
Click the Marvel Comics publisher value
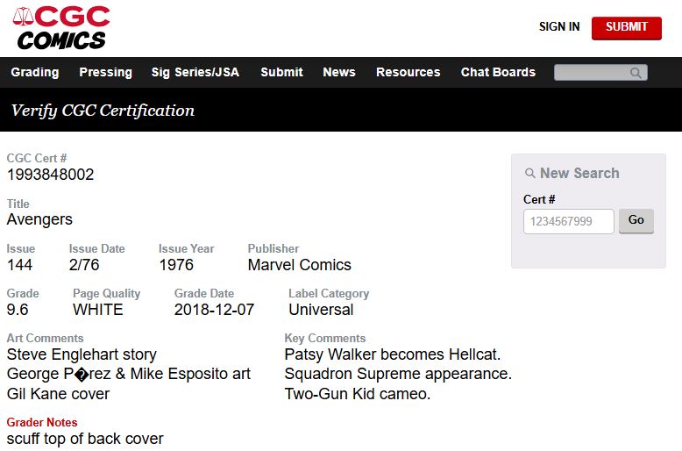click(299, 265)
